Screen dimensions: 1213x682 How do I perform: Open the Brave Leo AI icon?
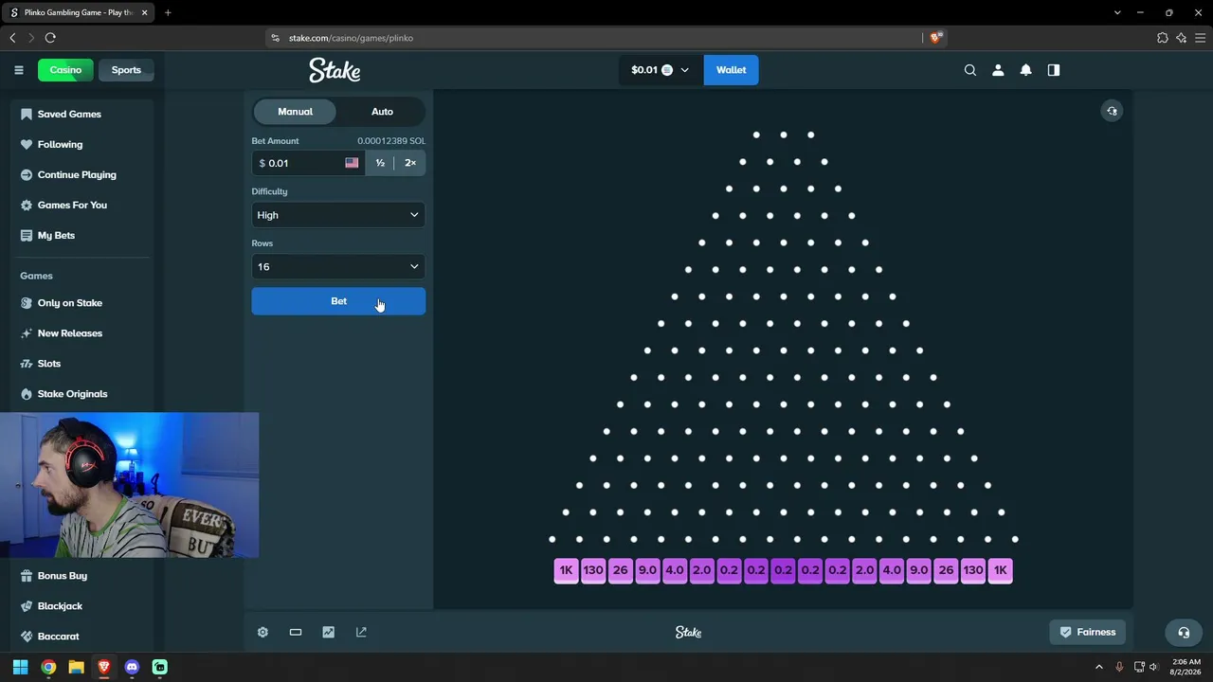pyautogui.click(x=1181, y=38)
